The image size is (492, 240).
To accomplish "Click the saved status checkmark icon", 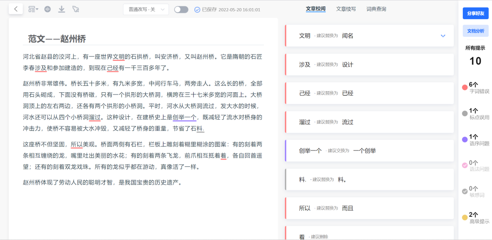I will 197,10.
